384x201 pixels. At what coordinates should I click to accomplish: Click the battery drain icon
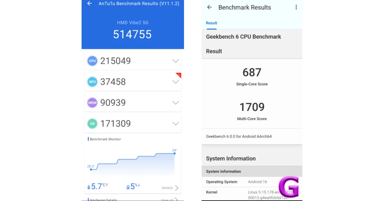(128, 187)
